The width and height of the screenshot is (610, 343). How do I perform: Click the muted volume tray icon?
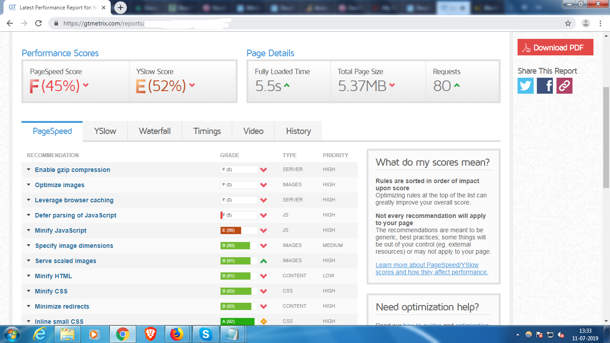pyautogui.click(x=561, y=335)
